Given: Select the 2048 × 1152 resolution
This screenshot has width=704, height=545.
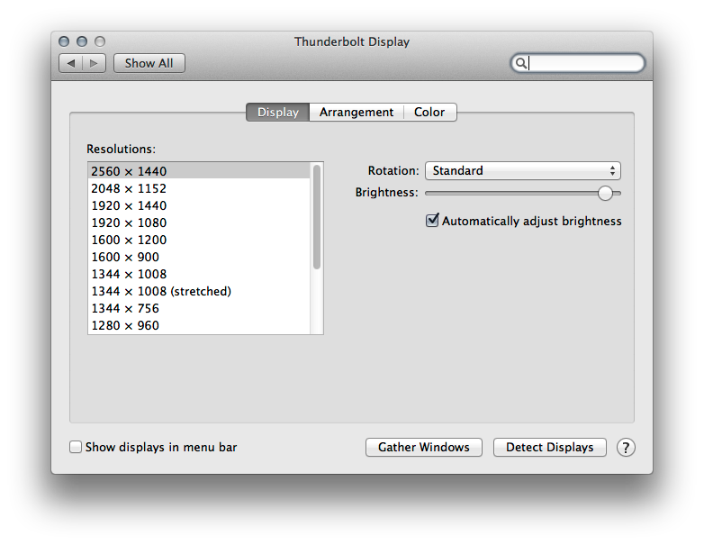Looking at the screenshot, I should (199, 188).
